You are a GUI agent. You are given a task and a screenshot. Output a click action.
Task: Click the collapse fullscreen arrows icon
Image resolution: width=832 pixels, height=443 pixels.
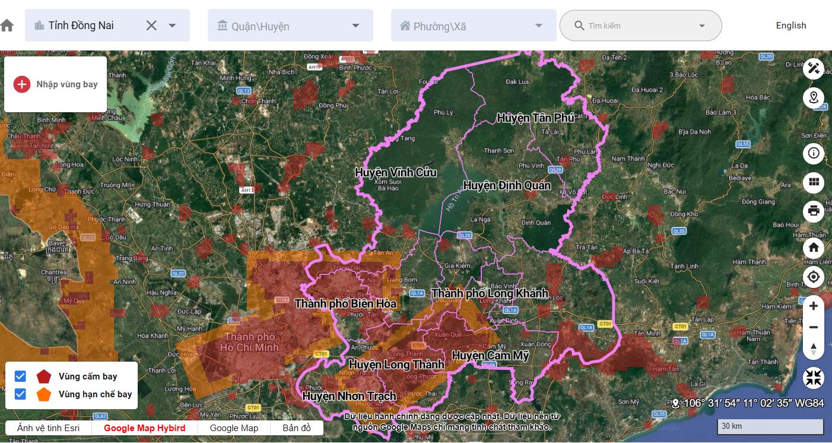click(x=814, y=378)
